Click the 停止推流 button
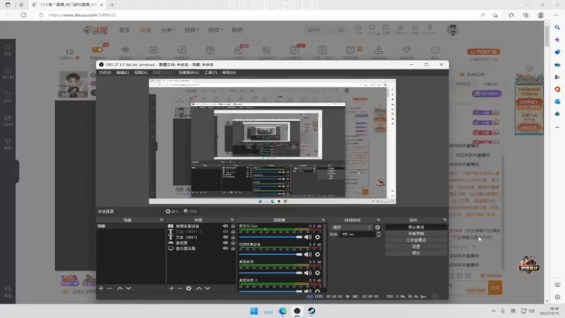Screen dimensions: 565x318 [x=416, y=228]
